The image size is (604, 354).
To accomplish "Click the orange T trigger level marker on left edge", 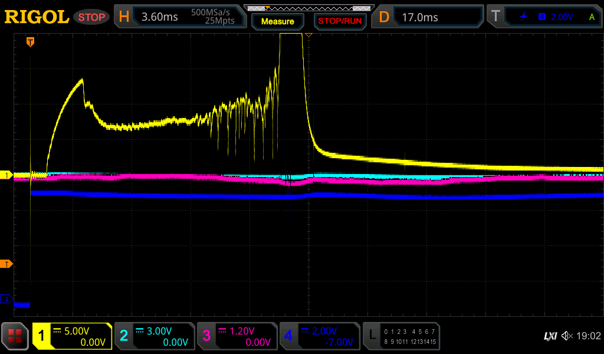I will coord(6,264).
